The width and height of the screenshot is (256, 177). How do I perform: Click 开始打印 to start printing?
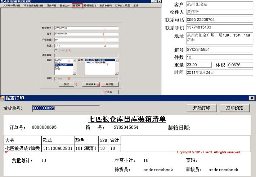click(x=201, y=108)
